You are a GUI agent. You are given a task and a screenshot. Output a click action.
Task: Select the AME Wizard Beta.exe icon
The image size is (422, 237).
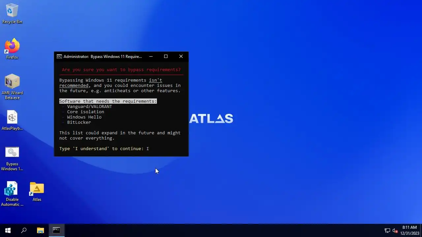12,87
